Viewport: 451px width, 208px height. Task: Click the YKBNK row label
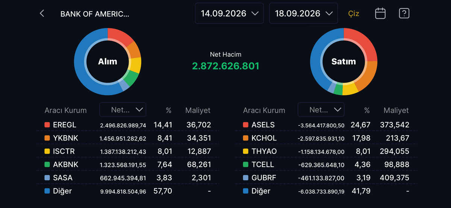pyautogui.click(x=66, y=138)
